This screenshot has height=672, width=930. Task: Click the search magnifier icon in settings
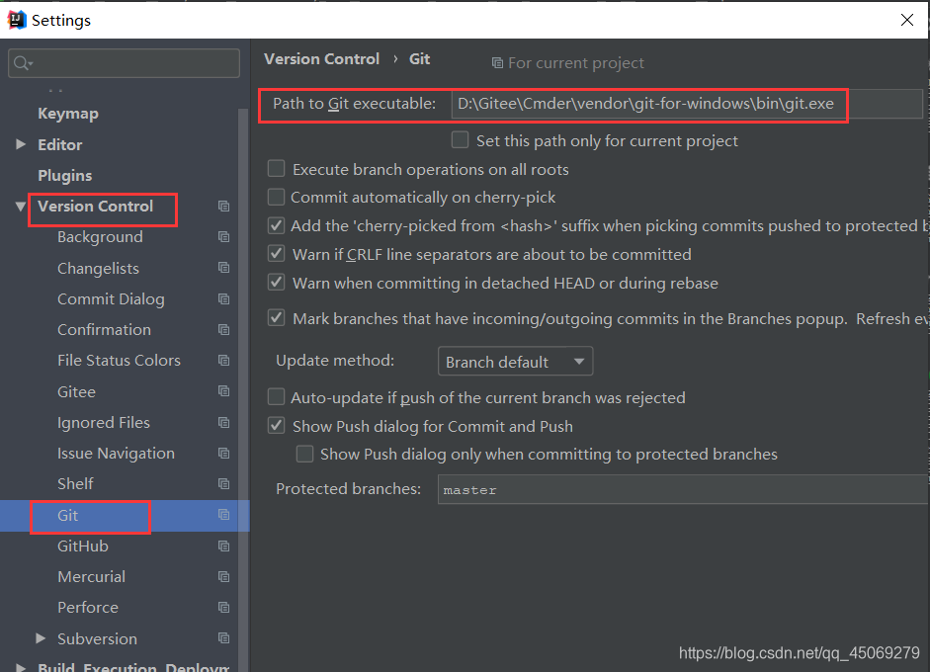pos(23,63)
